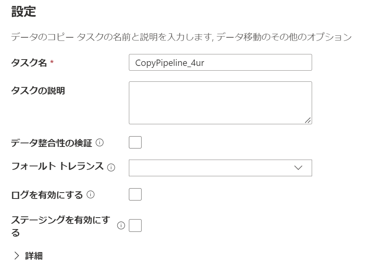Click the 詳細 section label
The height and width of the screenshot is (266, 368).
pyautogui.click(x=34, y=256)
